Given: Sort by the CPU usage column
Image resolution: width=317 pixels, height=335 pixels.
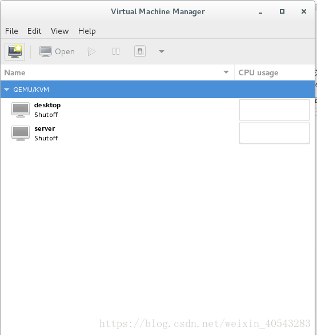Looking at the screenshot, I should click(x=275, y=72).
